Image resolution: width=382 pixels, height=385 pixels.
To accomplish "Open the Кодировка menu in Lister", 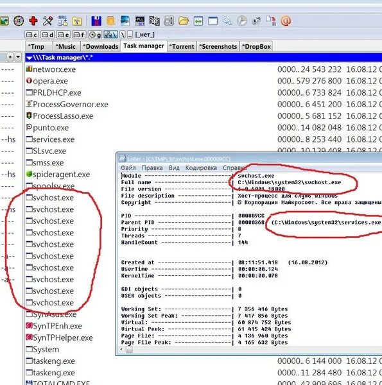I will 201,168.
